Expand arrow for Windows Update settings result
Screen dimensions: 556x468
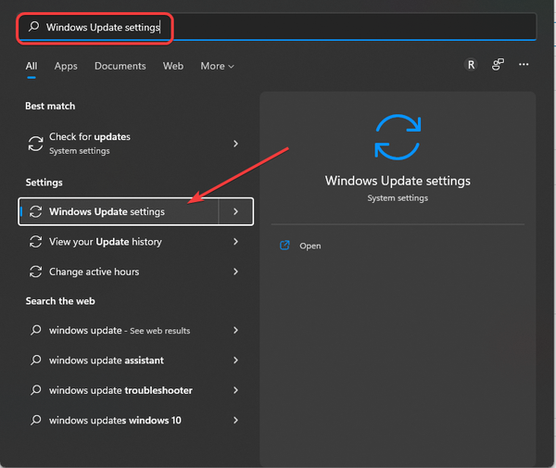point(235,211)
